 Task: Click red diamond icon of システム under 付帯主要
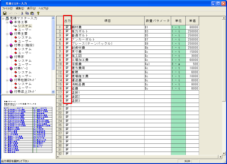(x=15, y=38)
